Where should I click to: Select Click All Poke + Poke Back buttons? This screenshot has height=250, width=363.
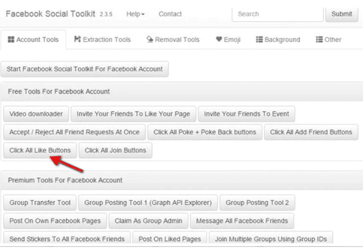[x=205, y=132]
